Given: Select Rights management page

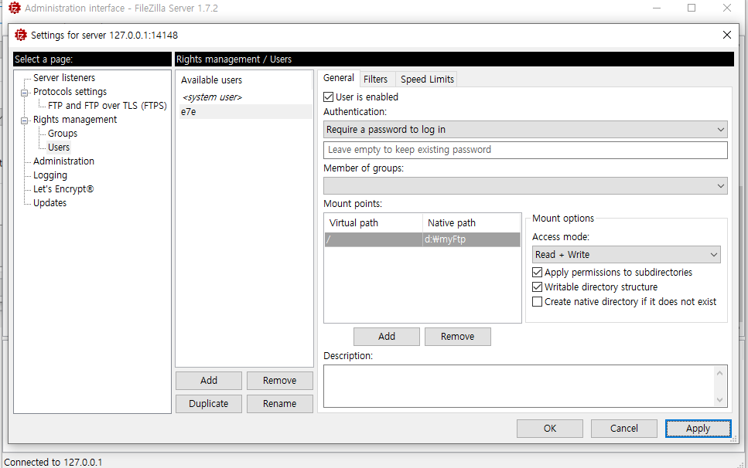Looking at the screenshot, I should pyautogui.click(x=75, y=120).
